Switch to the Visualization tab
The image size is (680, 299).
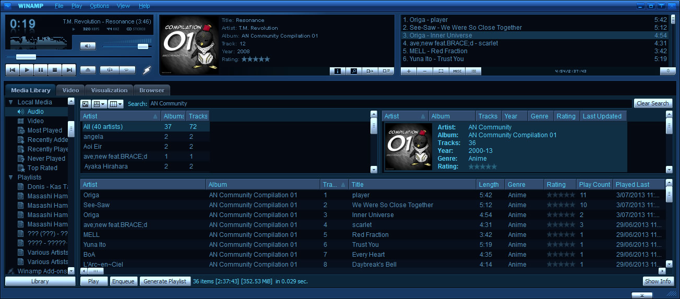pos(109,90)
